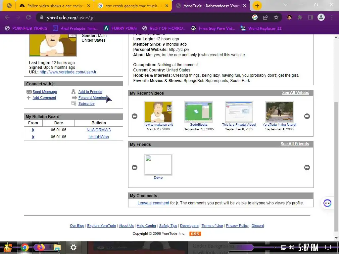339x254 pixels.
Task: Click the Subscribe link
Action: point(86,104)
